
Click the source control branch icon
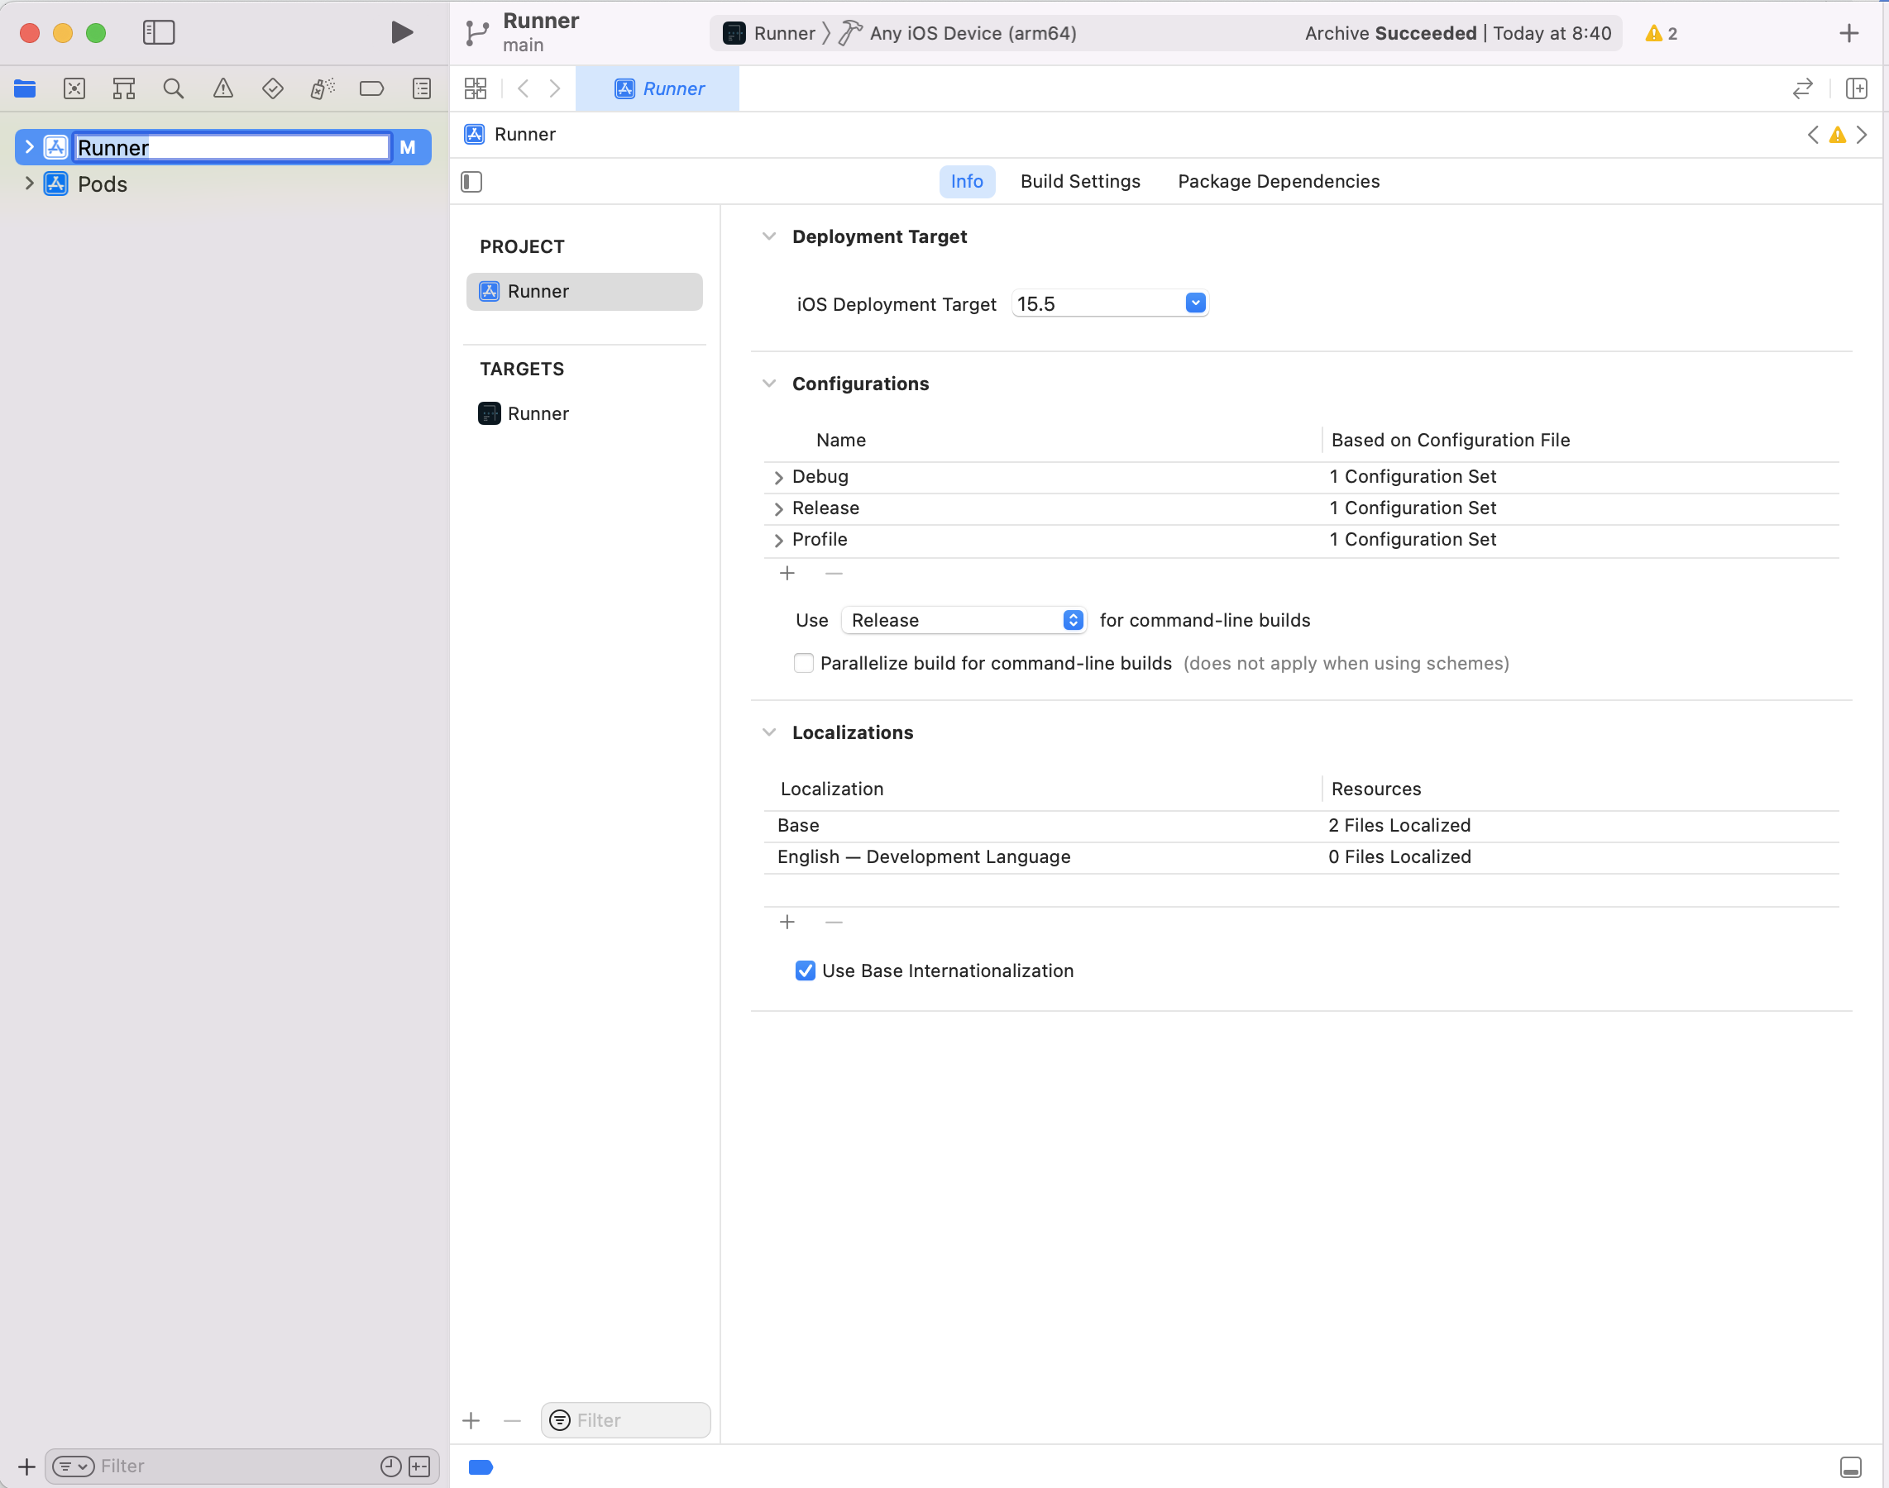(477, 33)
